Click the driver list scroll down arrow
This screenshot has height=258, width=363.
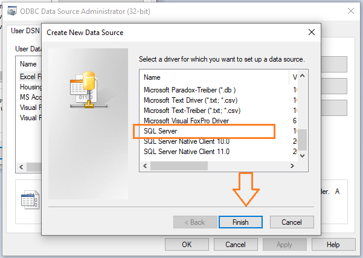coord(302,156)
